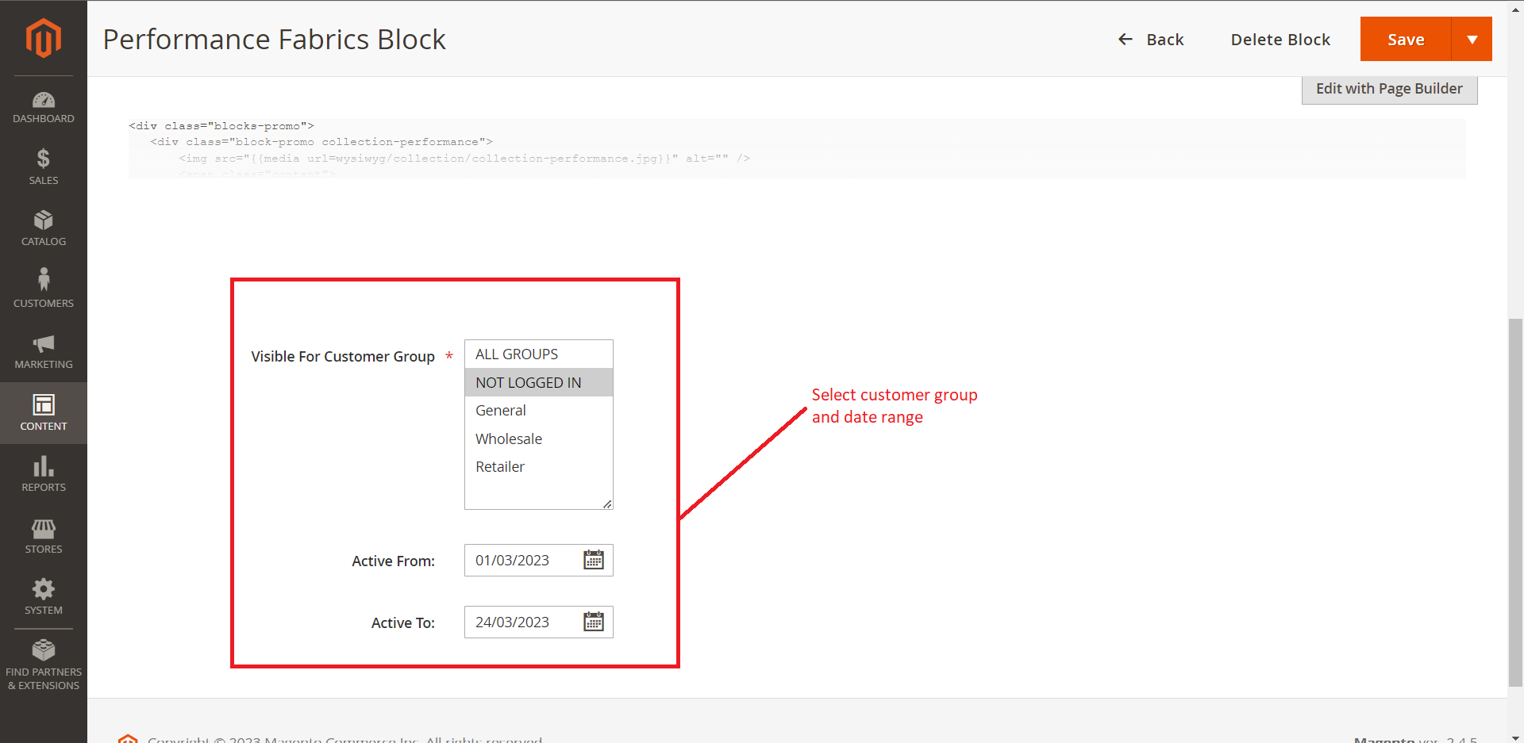
Task: Expand the Save button dropdown arrow
Action: point(1474,39)
